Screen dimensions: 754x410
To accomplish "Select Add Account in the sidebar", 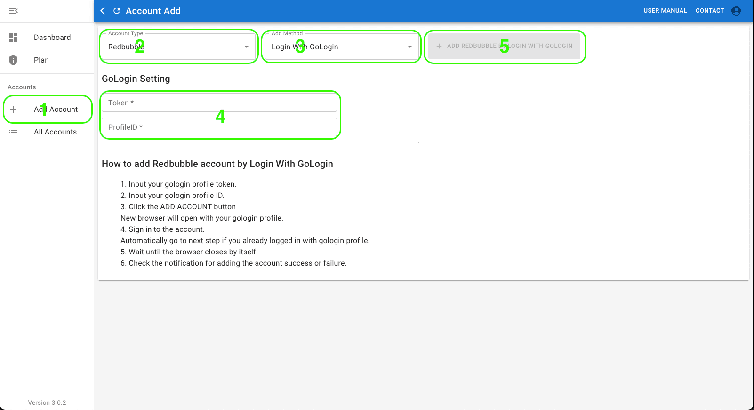I will click(x=47, y=110).
